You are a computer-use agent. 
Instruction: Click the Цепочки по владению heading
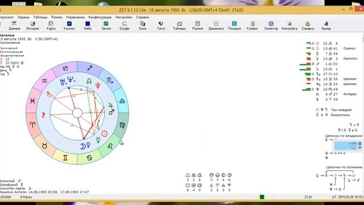[x=344, y=136]
